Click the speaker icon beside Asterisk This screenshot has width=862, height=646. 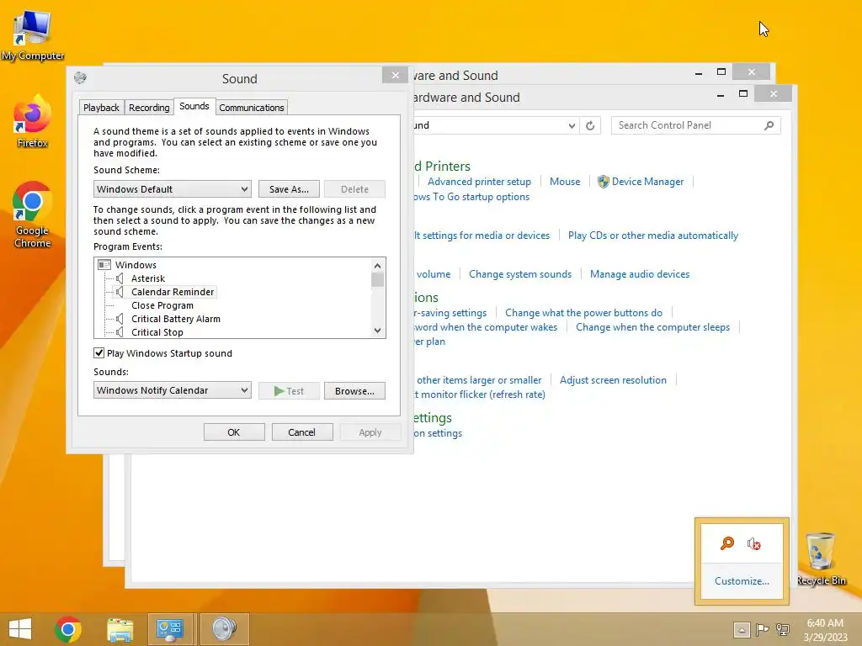pyautogui.click(x=120, y=278)
